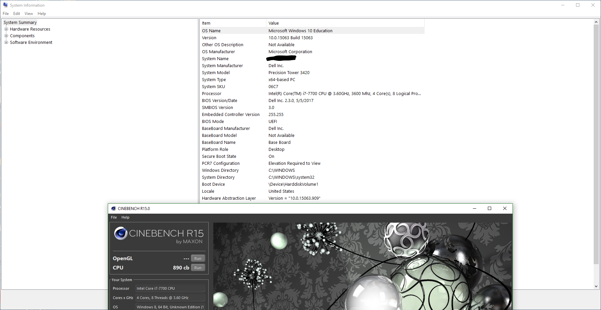Viewport: 601px width, 310px height.
Task: Select the BIOS Version/Date row
Action: [x=312, y=101]
